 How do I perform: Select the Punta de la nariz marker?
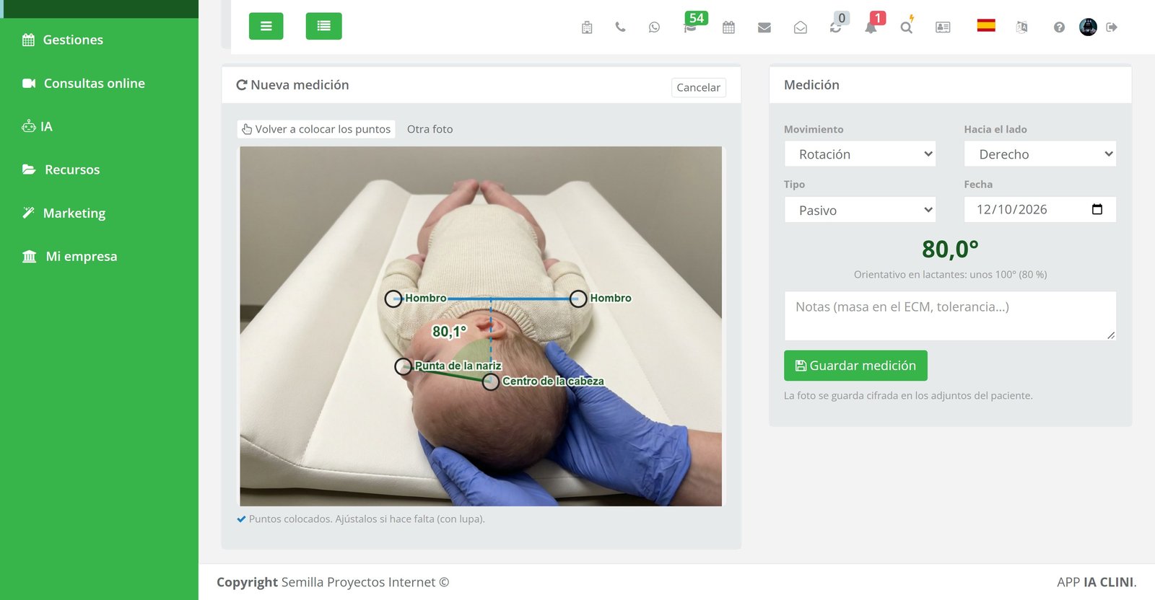click(x=403, y=366)
